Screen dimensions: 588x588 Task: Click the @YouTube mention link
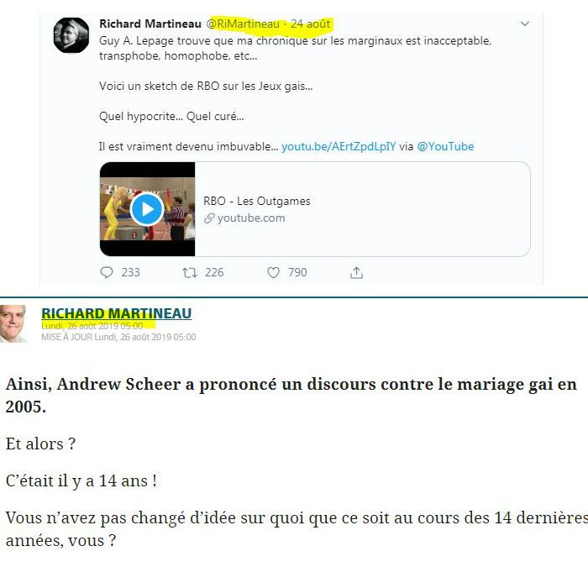pos(445,146)
